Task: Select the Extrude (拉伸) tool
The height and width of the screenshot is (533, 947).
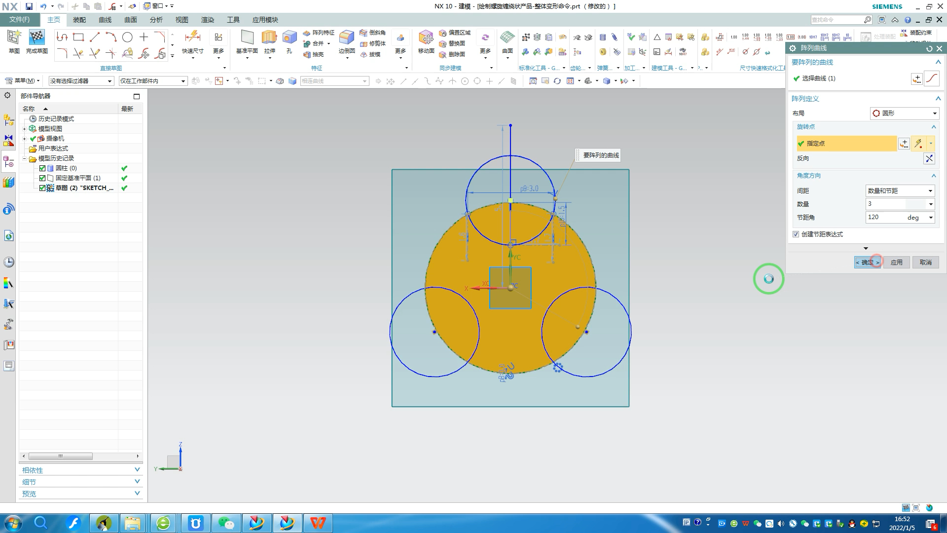Action: pos(269,38)
